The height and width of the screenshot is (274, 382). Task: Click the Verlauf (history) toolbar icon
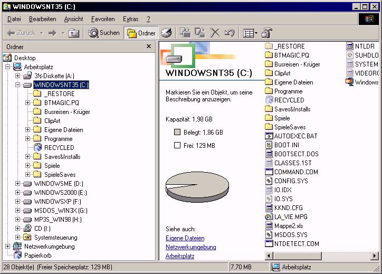(x=166, y=33)
